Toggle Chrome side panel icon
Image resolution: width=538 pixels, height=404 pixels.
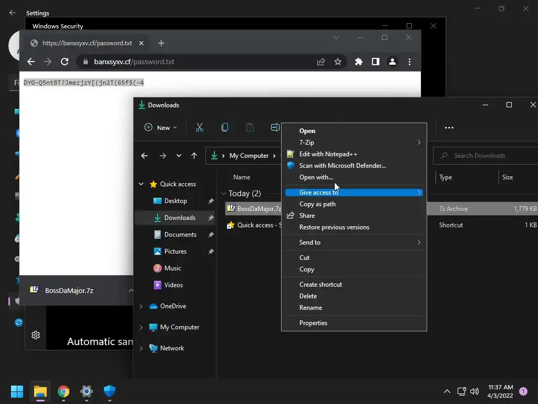(375, 62)
